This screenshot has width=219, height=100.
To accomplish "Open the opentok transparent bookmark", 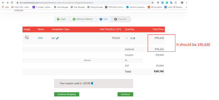I will (136, 7).
